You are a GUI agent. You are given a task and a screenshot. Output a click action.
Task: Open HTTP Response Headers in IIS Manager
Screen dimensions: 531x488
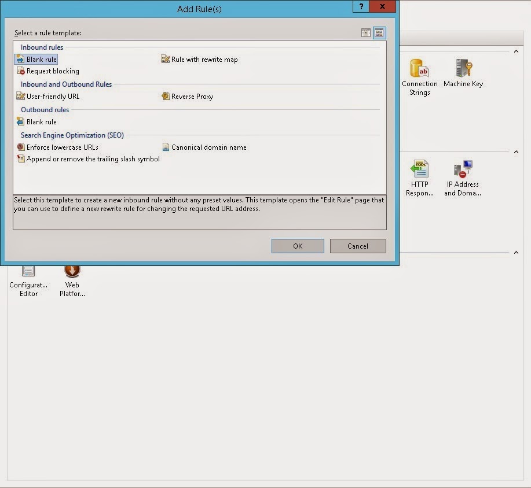pyautogui.click(x=420, y=178)
